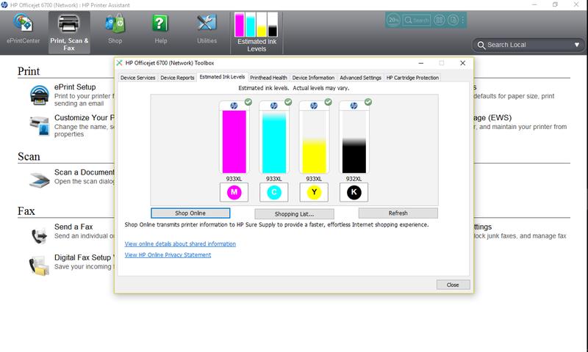Select the Estimated Ink Levels tab
This screenshot has height=352, width=588.
pyautogui.click(x=222, y=77)
